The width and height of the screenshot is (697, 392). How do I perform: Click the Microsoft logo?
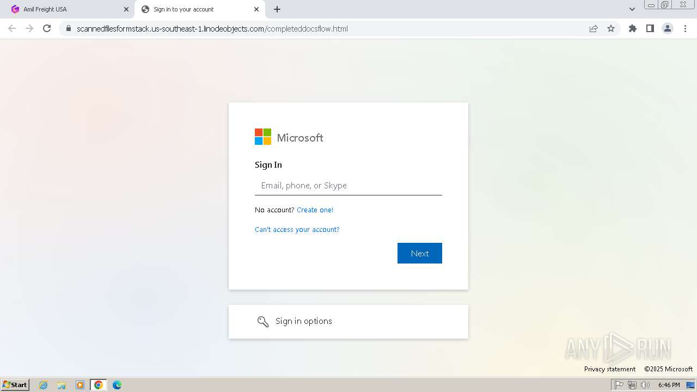click(x=289, y=137)
